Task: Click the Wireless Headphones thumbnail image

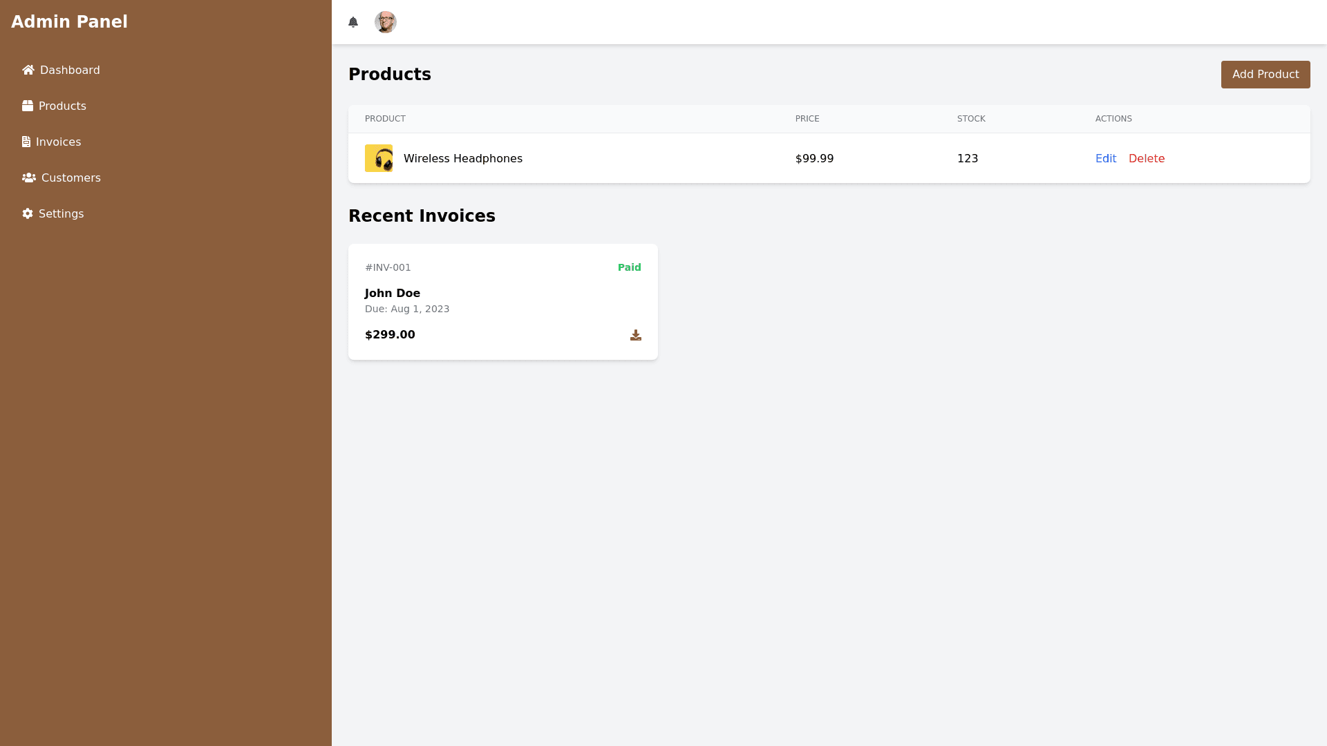Action: coord(379,158)
